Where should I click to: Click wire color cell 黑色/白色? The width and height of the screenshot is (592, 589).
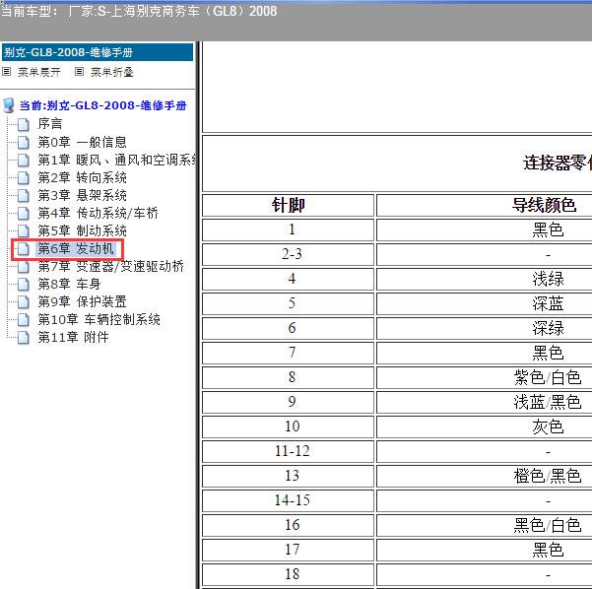click(485, 525)
